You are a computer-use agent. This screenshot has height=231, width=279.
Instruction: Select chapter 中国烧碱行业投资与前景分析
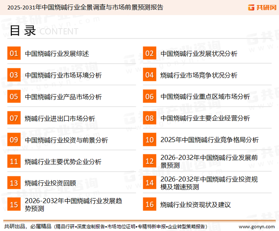tap(66, 140)
